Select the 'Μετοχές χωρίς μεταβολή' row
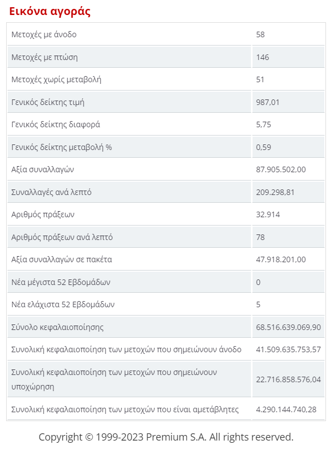The height and width of the screenshot is (450, 331). pyautogui.click(x=166, y=79)
